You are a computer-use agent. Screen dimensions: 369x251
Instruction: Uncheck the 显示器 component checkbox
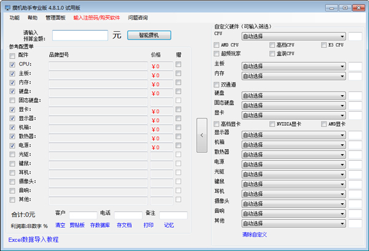pyautogui.click(x=12, y=118)
